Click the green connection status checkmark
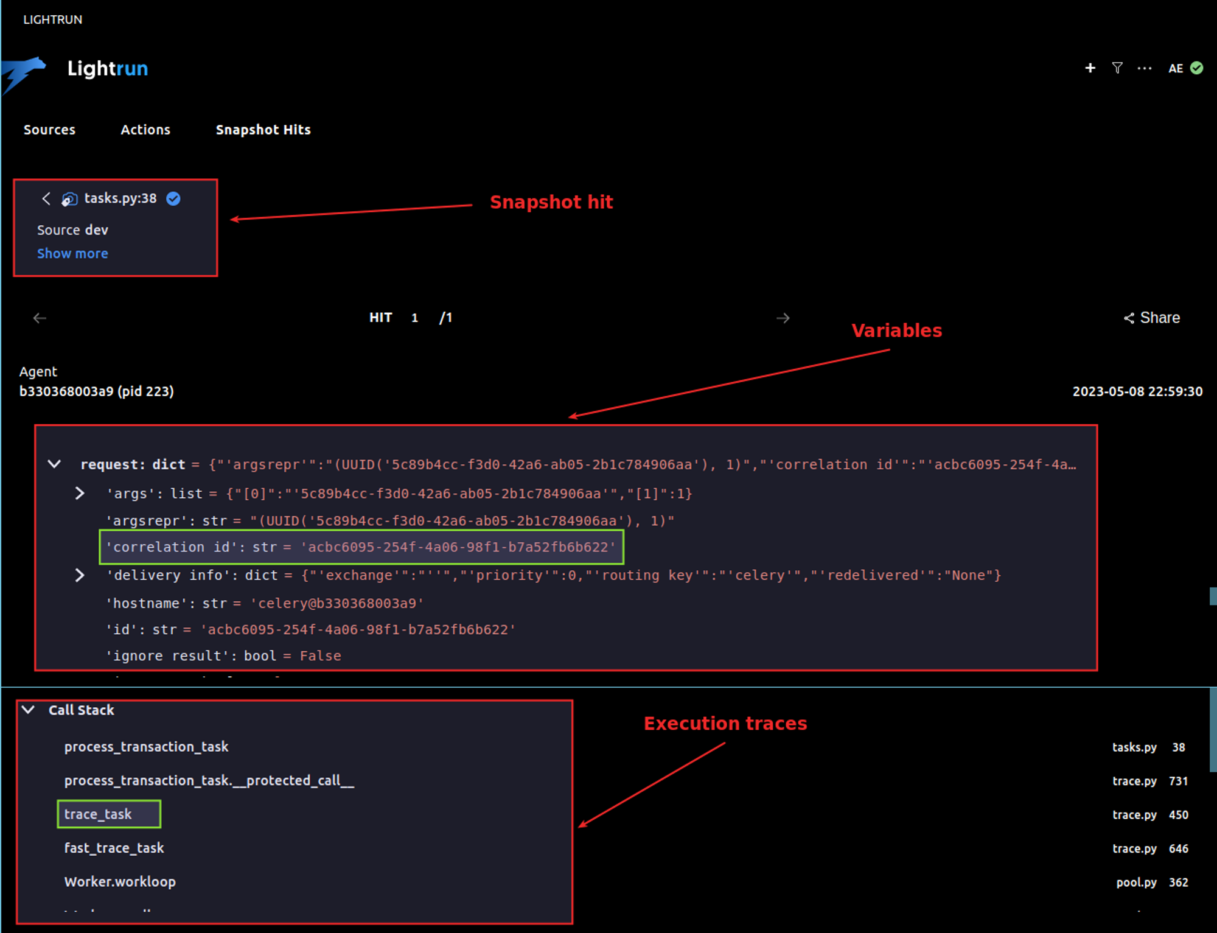 click(x=1196, y=68)
